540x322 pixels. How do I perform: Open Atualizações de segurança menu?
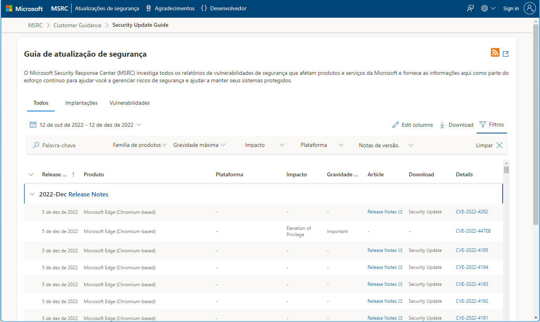coord(107,8)
